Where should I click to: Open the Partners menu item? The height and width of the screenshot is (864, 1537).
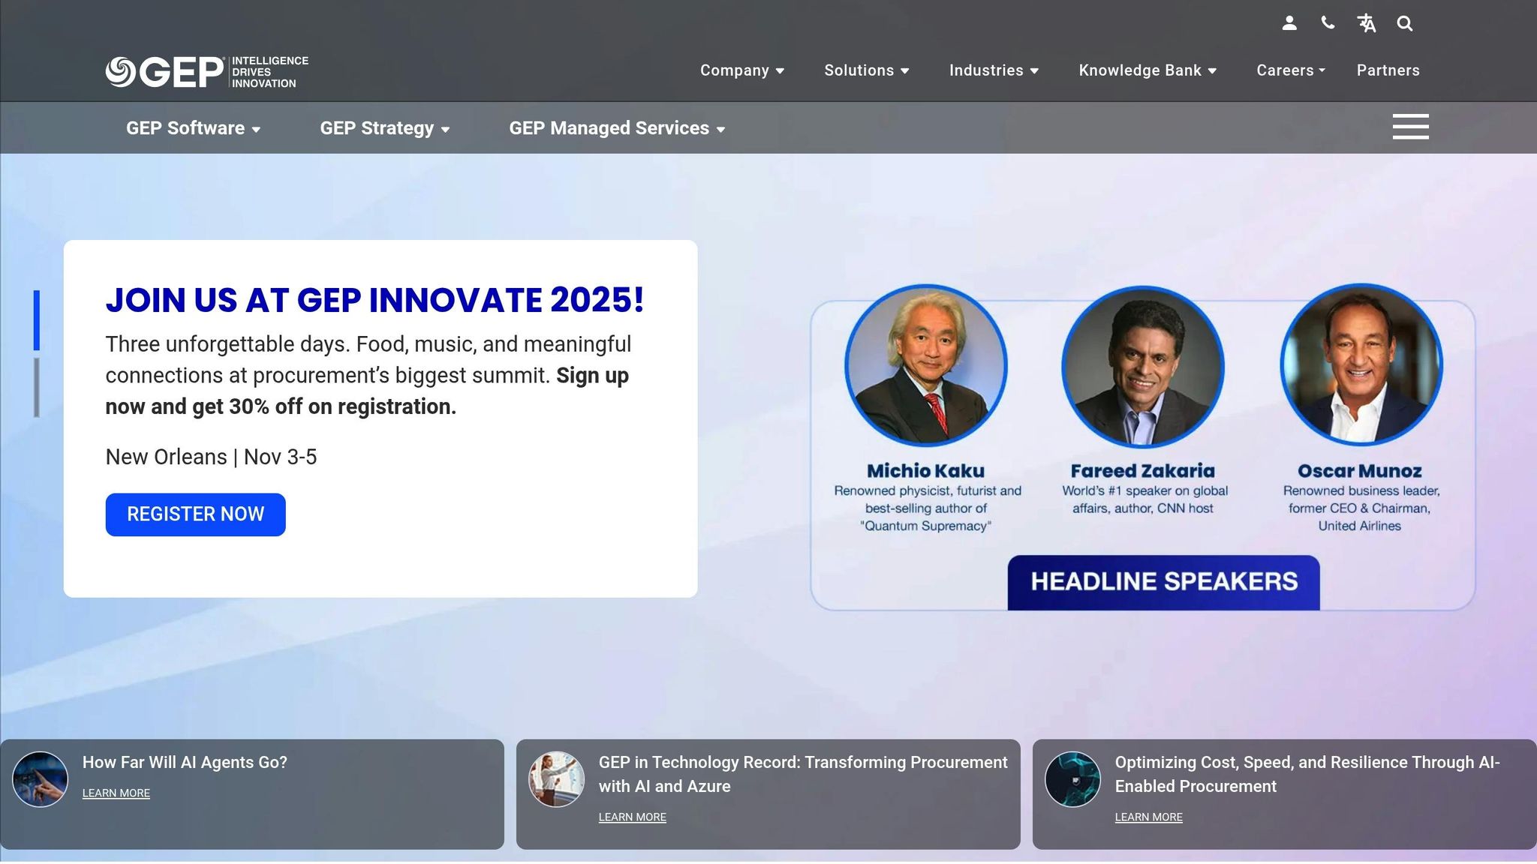click(x=1388, y=70)
